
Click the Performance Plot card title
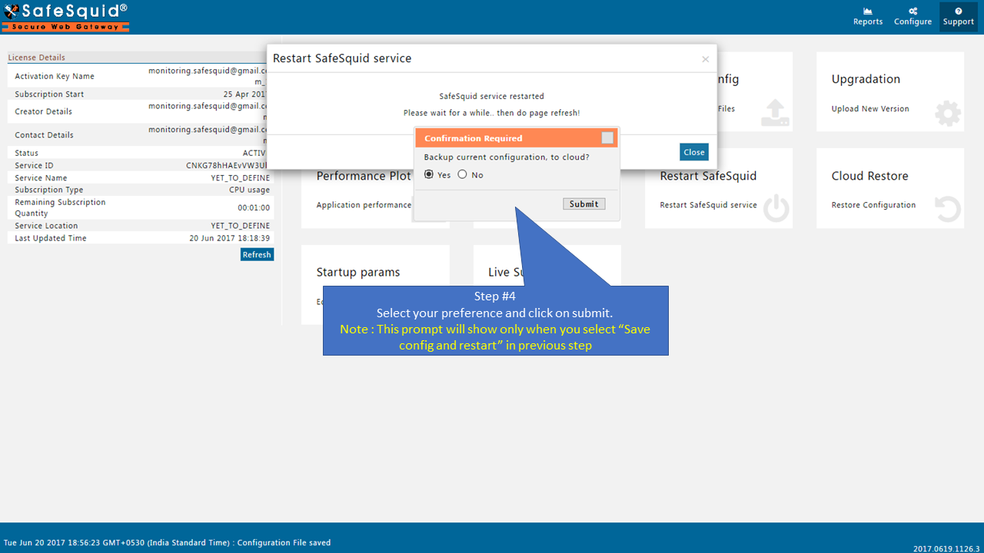click(364, 176)
